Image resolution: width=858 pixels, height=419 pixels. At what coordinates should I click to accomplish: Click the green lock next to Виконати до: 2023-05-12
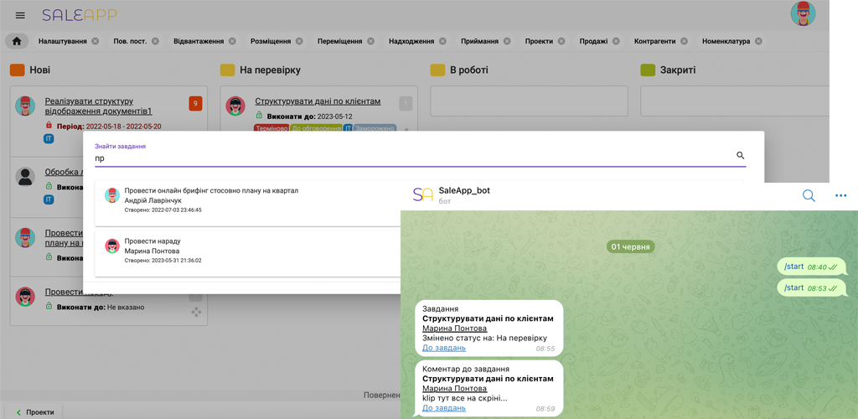[x=260, y=116]
